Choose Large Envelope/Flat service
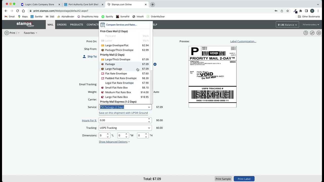The image size is (324, 182). pyautogui.click(x=125, y=45)
